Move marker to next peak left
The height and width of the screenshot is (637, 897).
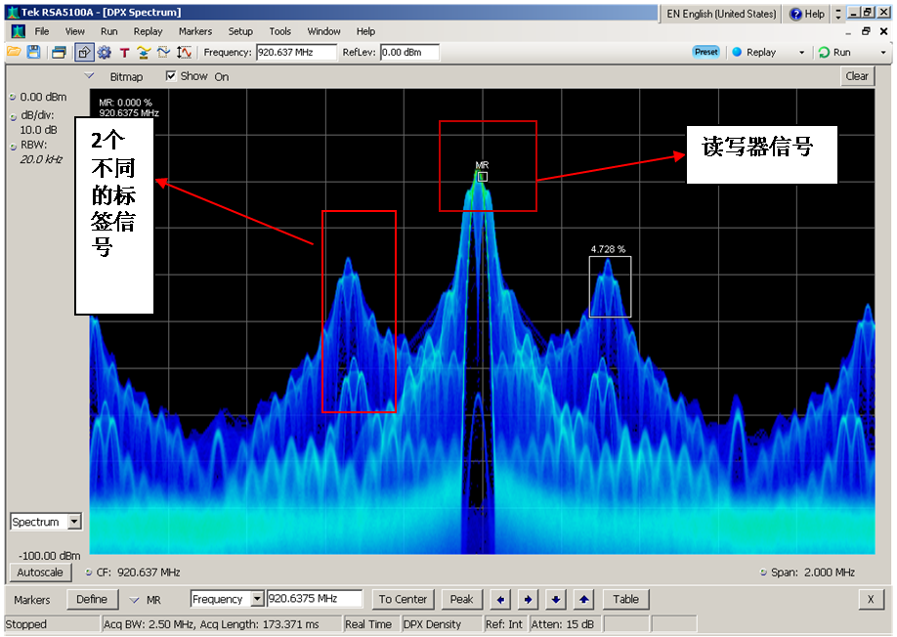coord(500,599)
